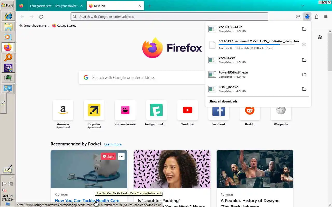Open pen handwriting panel taskbar icon
The height and width of the screenshot is (207, 332).
pos(8,169)
